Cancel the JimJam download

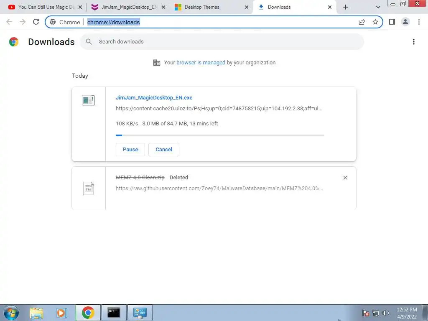click(x=164, y=150)
